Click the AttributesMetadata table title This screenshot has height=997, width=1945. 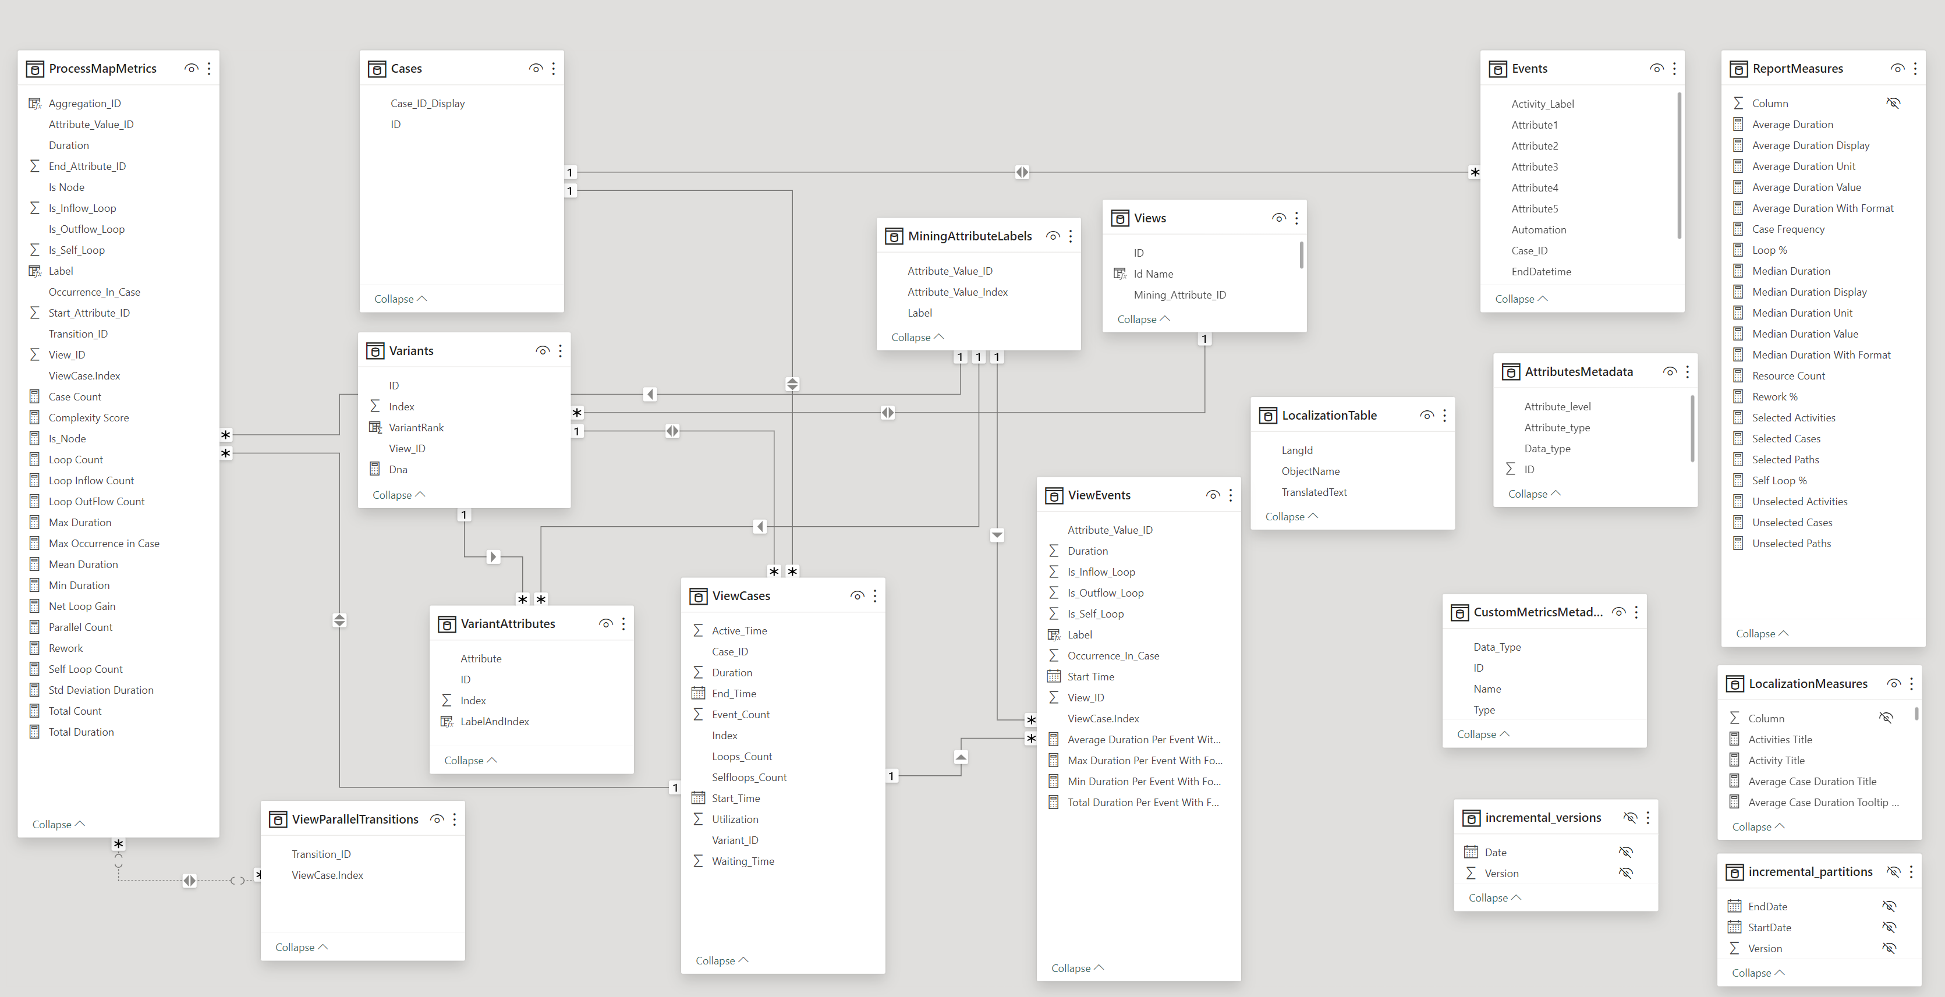click(1578, 371)
